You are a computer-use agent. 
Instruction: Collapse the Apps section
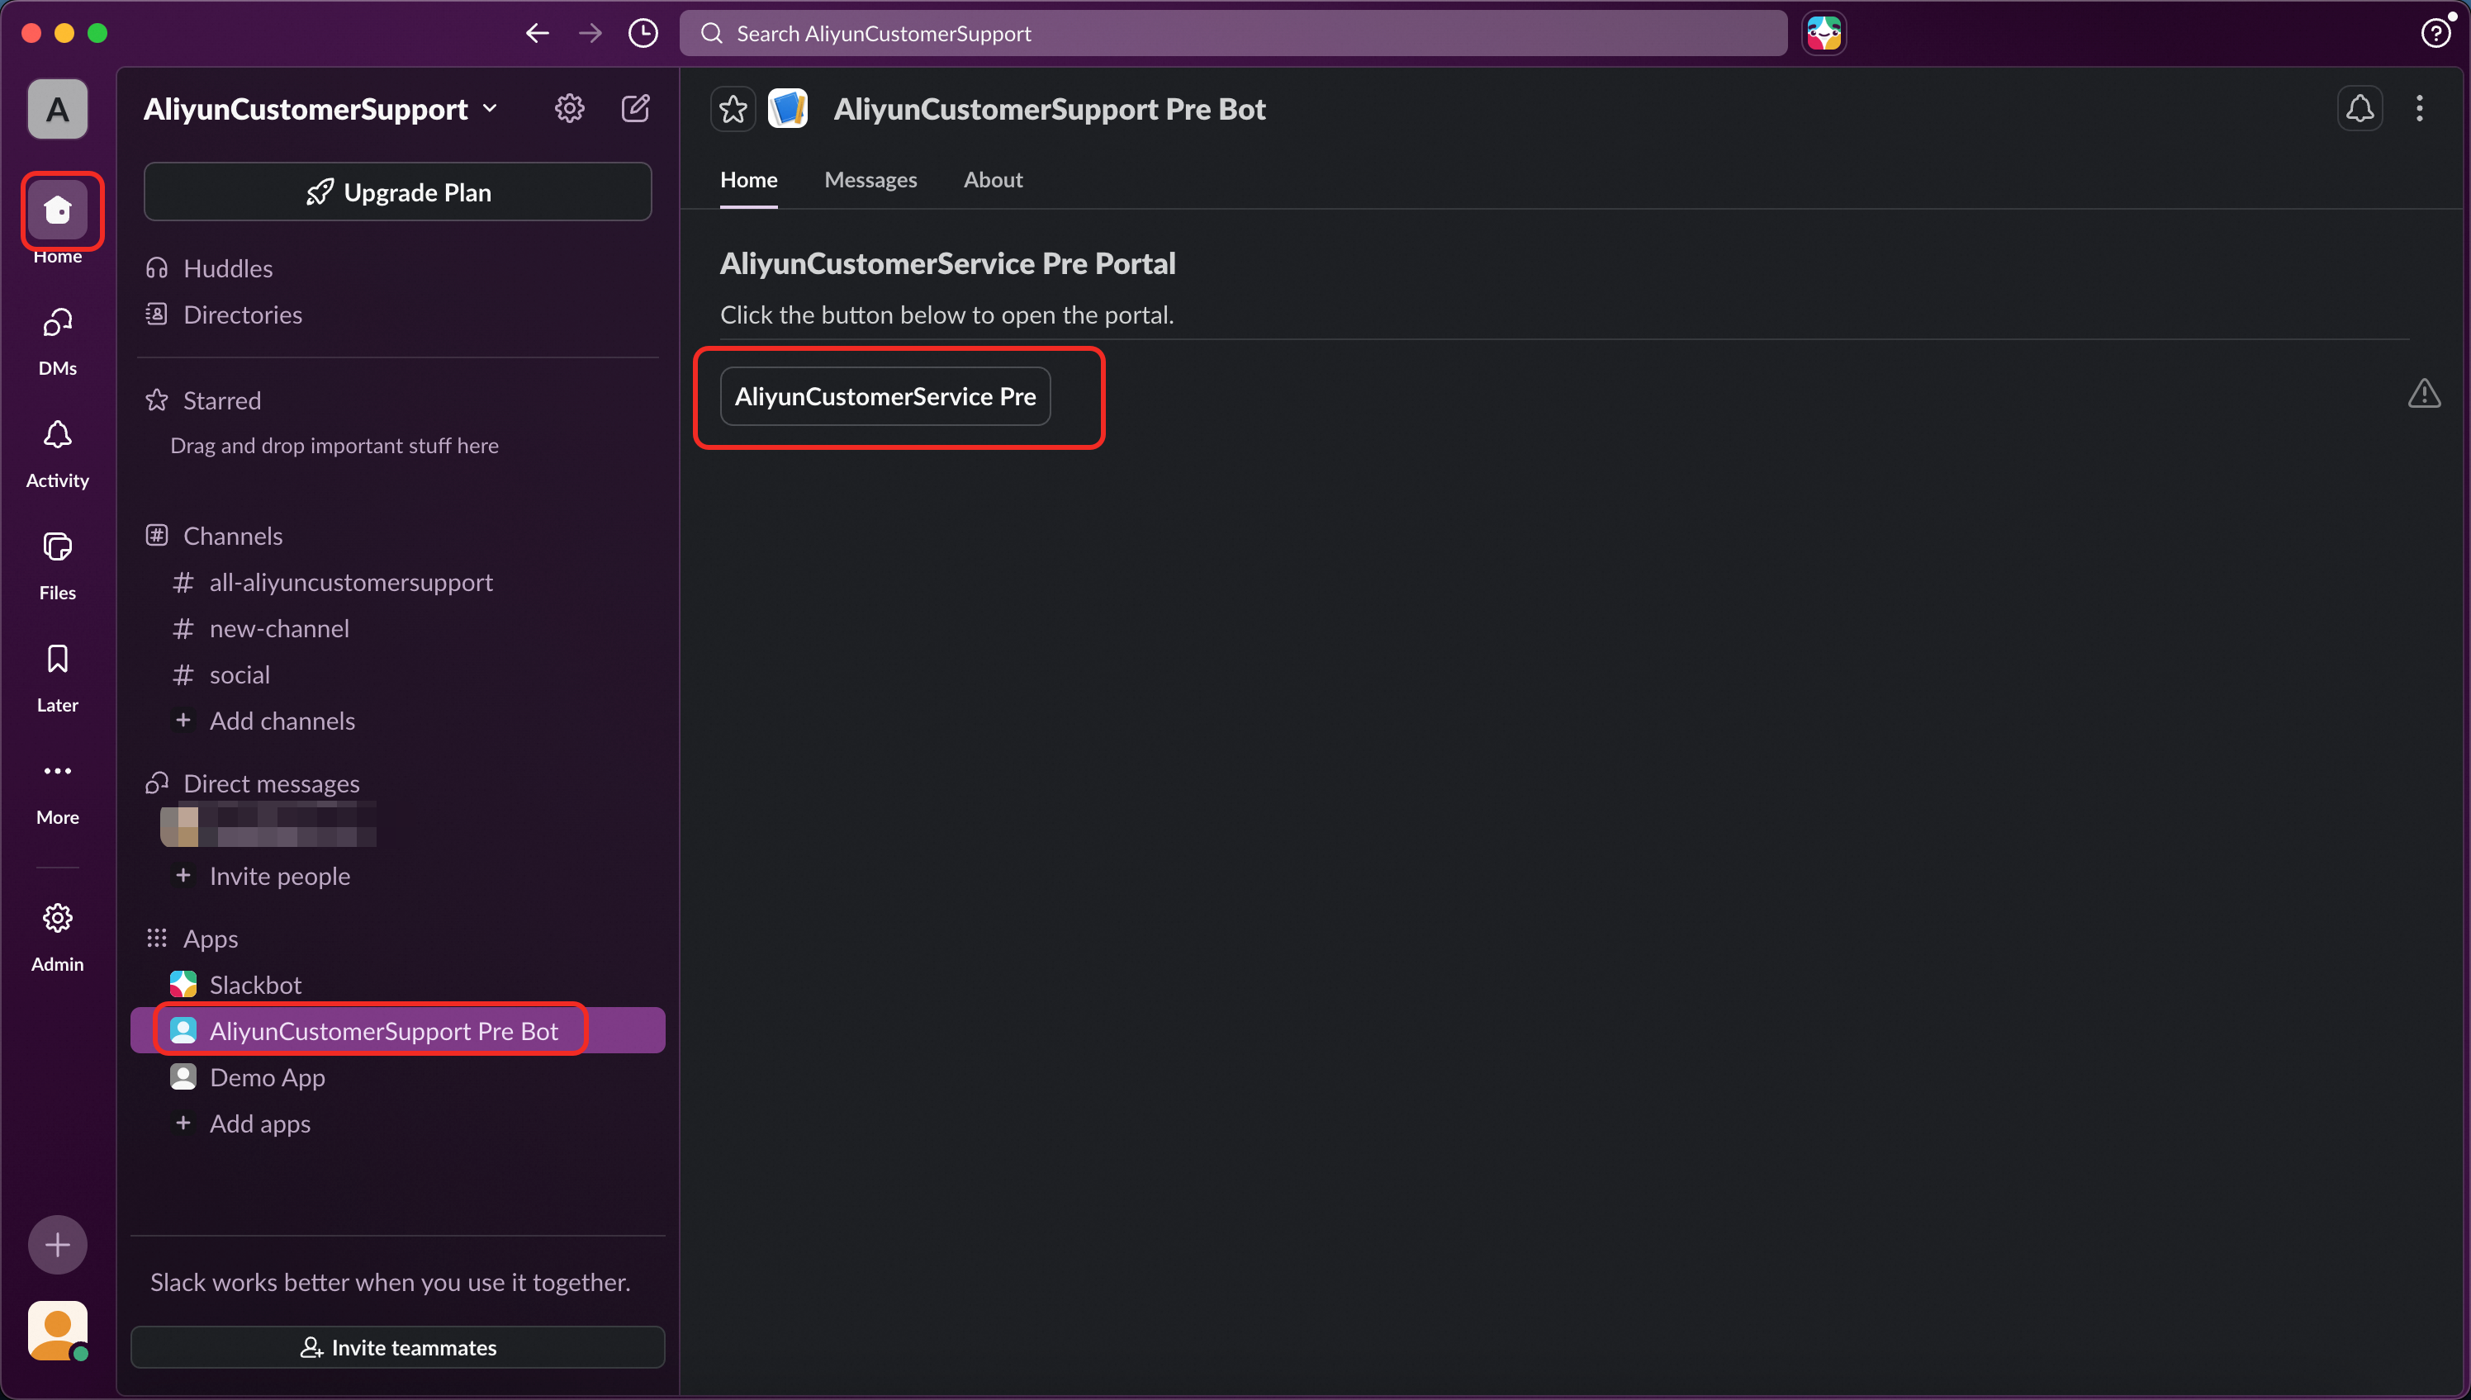(x=211, y=939)
